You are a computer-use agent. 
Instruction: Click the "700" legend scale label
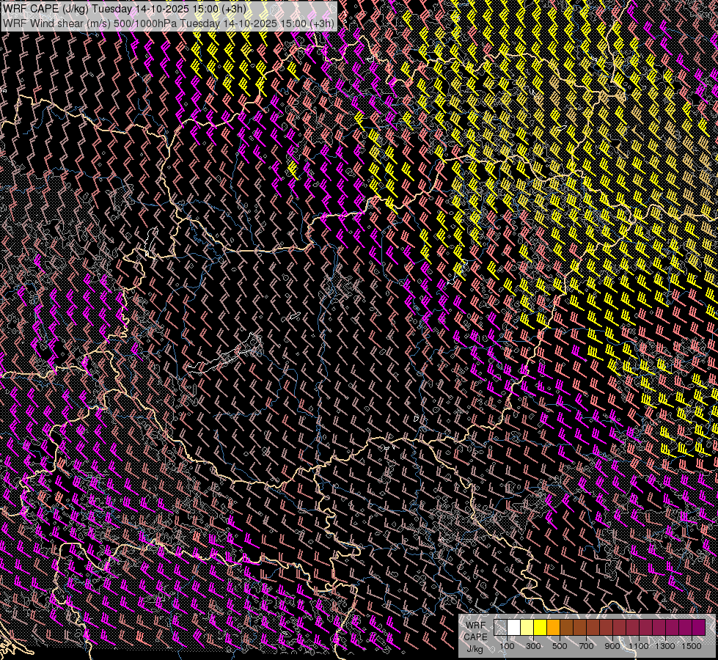[586, 646]
